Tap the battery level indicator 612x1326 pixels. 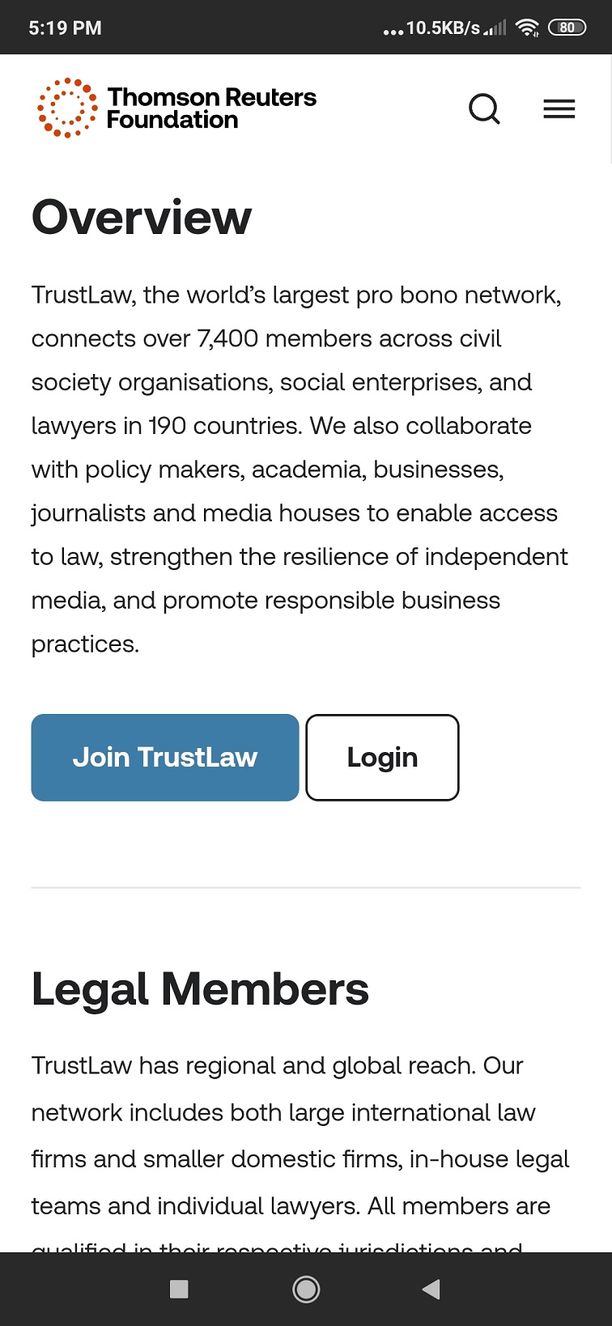click(567, 28)
